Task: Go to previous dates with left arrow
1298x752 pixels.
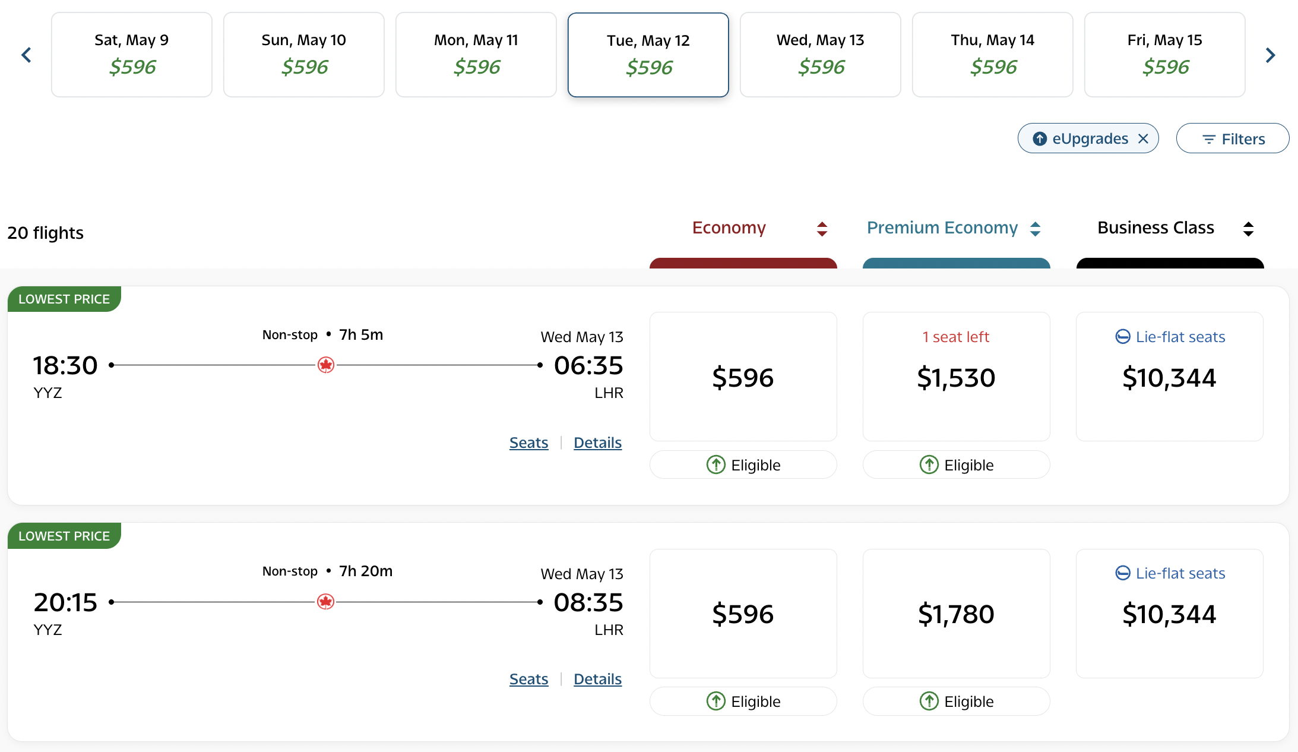Action: click(x=26, y=55)
